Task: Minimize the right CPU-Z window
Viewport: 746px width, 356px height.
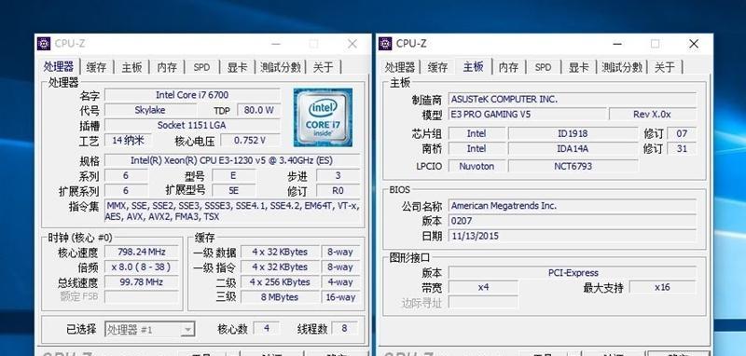Action: pos(617,44)
